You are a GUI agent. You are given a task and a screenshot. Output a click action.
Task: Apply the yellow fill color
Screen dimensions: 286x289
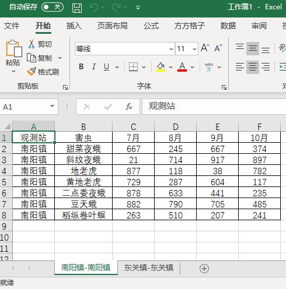coord(161,67)
